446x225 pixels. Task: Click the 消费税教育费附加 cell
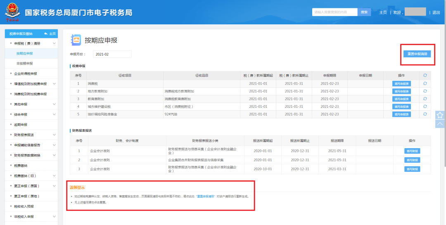point(202,99)
